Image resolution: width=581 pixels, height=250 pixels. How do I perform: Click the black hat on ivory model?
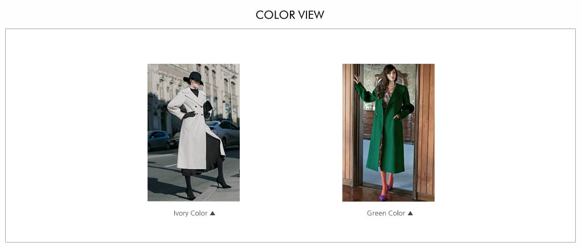pos(194,78)
